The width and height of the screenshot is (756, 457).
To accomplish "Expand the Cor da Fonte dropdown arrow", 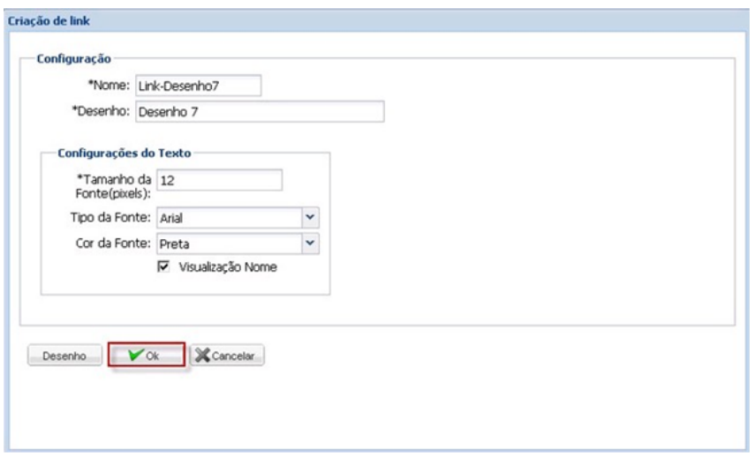I will (x=309, y=243).
